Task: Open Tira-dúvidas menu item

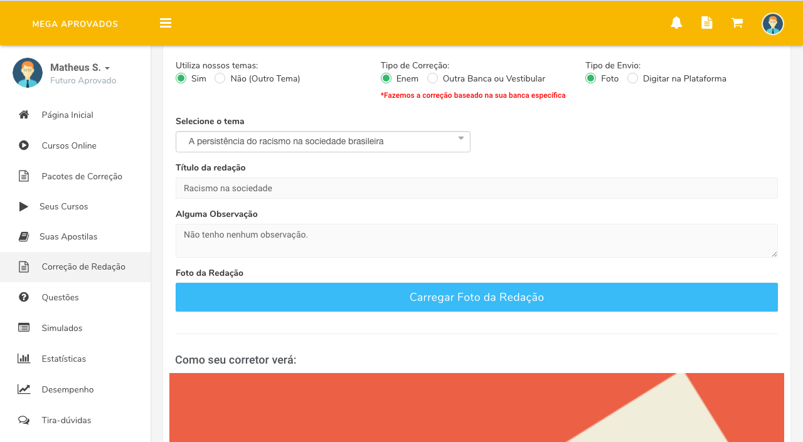Action: pos(75,420)
